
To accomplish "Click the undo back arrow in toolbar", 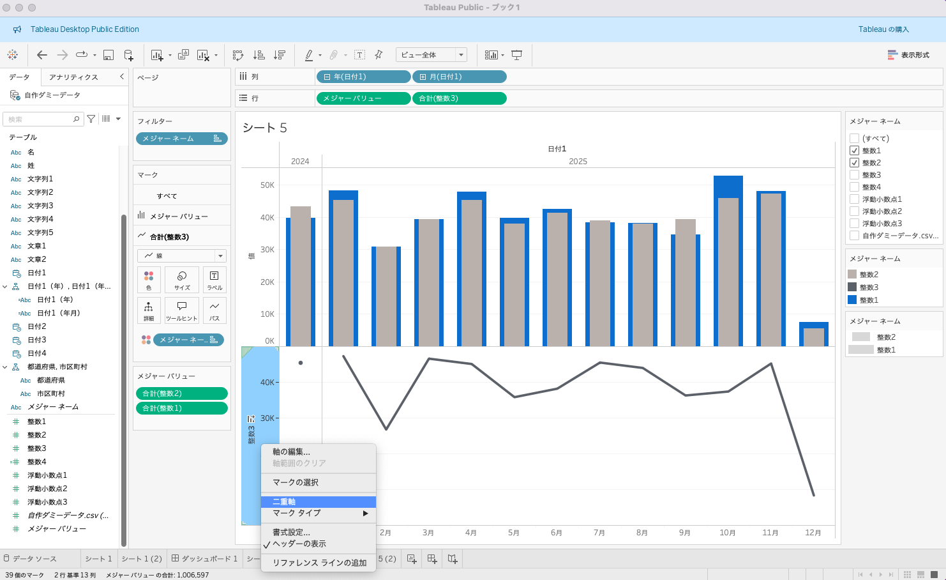I will tap(42, 55).
